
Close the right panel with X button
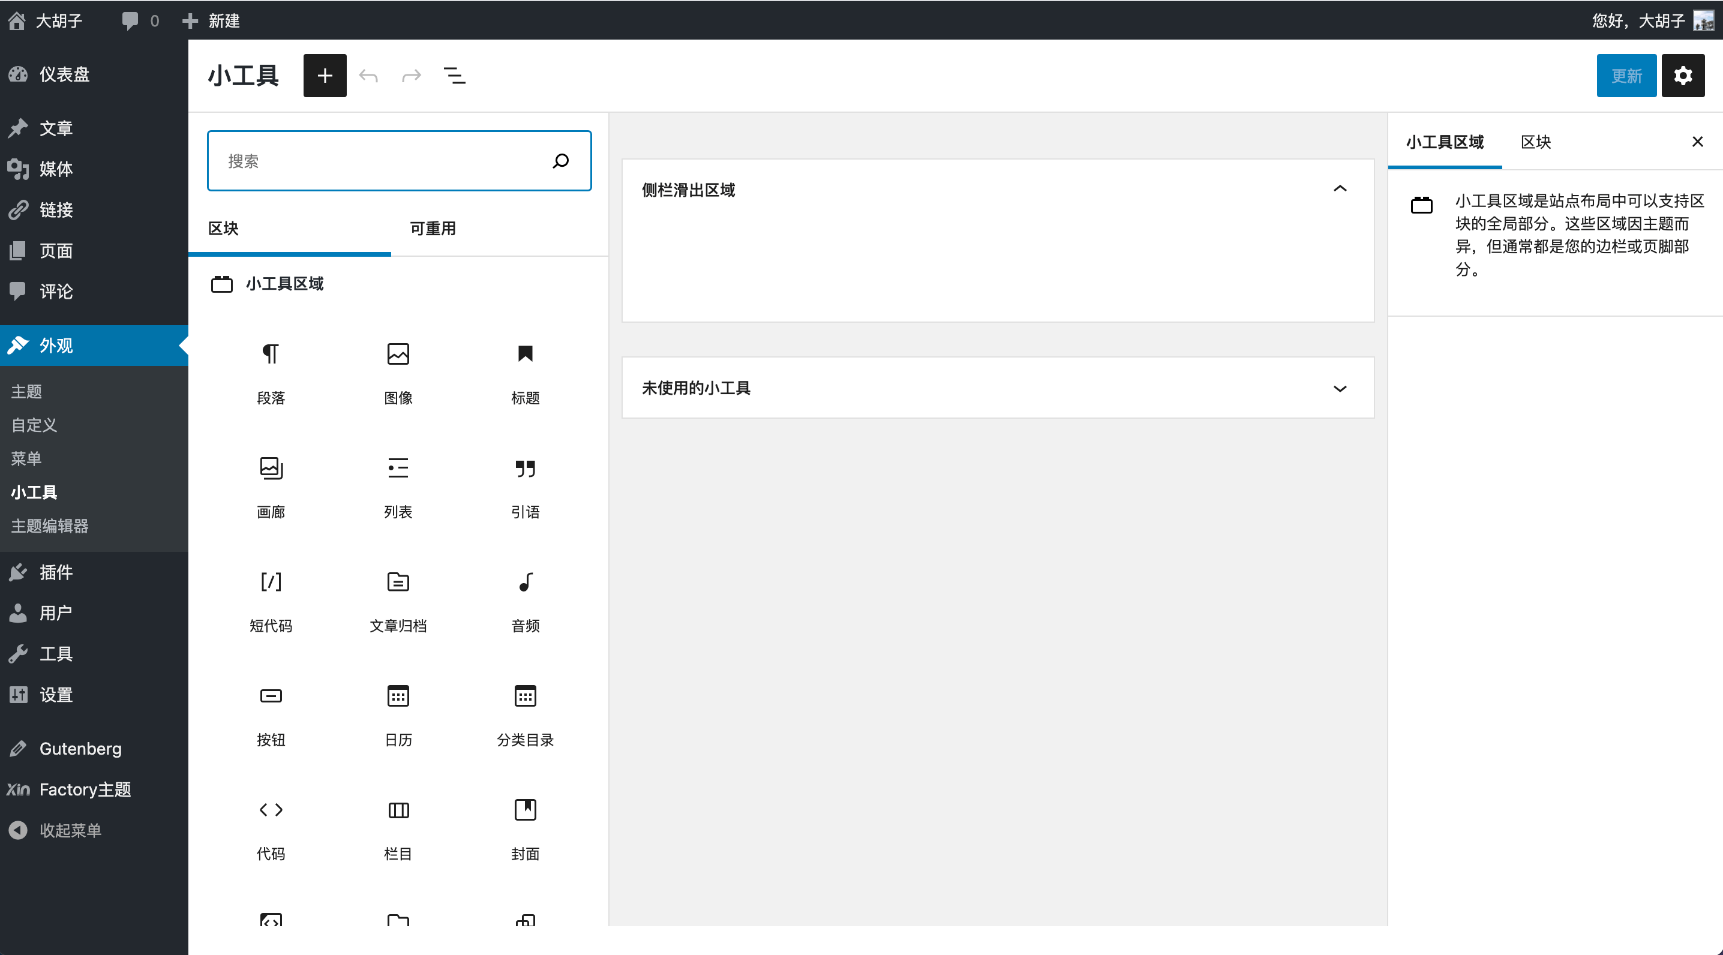tap(1697, 142)
